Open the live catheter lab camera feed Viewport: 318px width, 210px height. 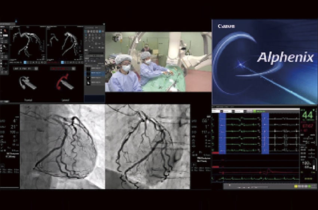[x=158, y=62]
